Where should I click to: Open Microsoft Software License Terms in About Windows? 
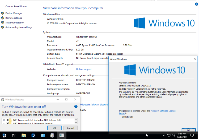163,111
